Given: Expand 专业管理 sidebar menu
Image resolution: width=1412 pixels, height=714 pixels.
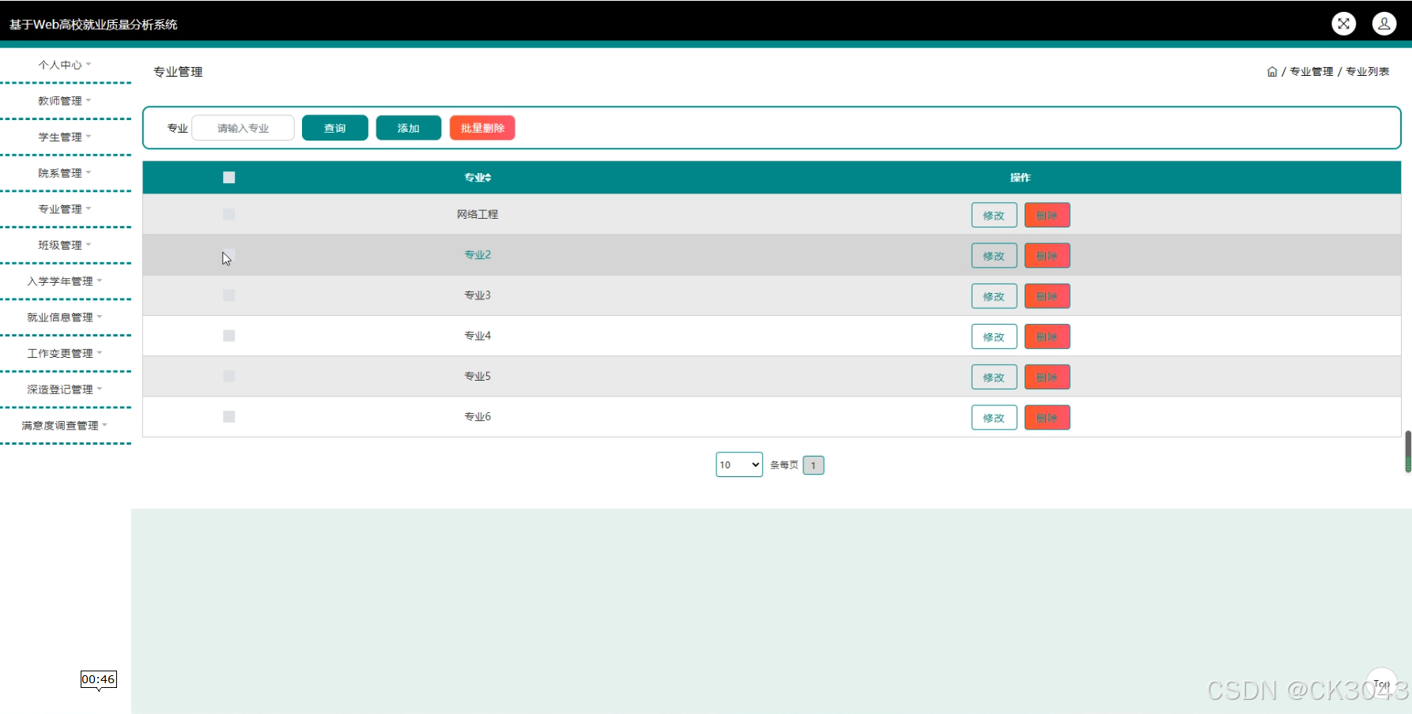Looking at the screenshot, I should tap(65, 209).
